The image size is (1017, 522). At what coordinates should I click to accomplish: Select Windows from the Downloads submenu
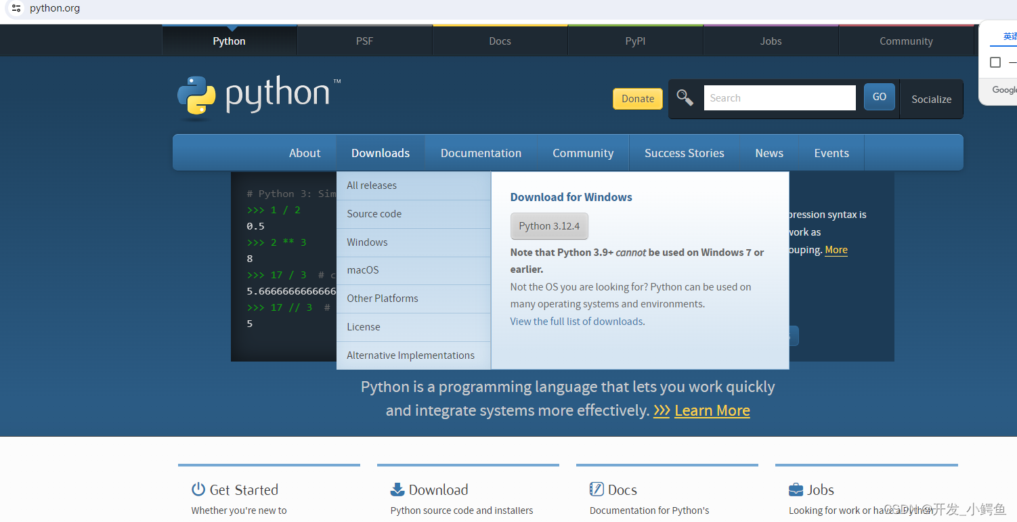point(367,242)
